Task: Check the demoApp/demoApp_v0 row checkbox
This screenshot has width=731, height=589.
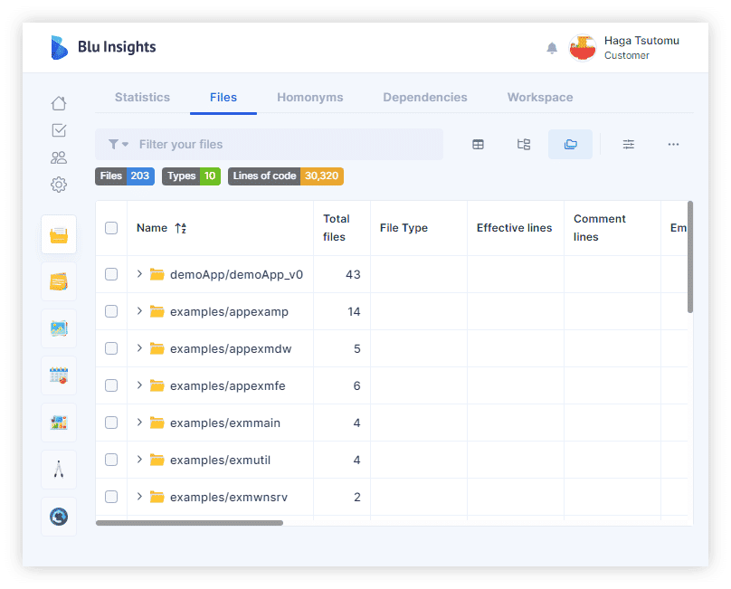Action: click(x=111, y=274)
